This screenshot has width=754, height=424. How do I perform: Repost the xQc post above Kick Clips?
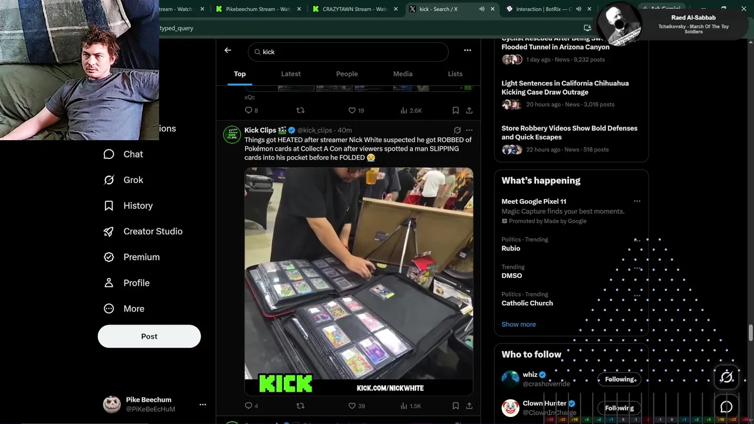click(300, 110)
